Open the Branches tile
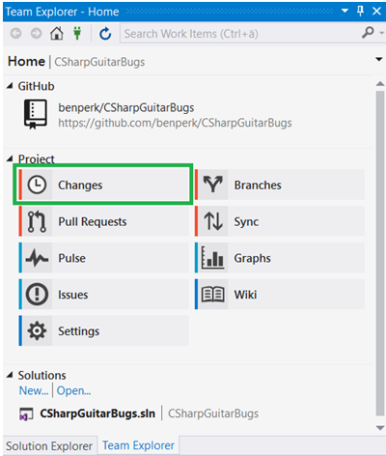This screenshot has width=386, height=456. (280, 185)
